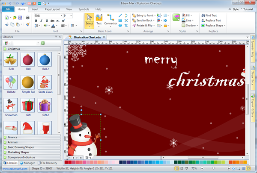The height and width of the screenshot is (173, 257).
Task: Open the File Recovery panel tab
Action: click(47, 163)
